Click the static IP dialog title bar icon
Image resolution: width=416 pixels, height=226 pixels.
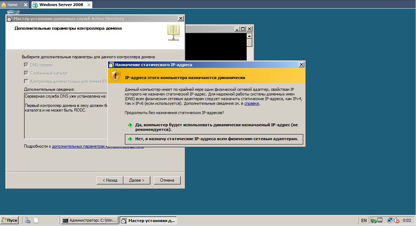click(x=111, y=65)
